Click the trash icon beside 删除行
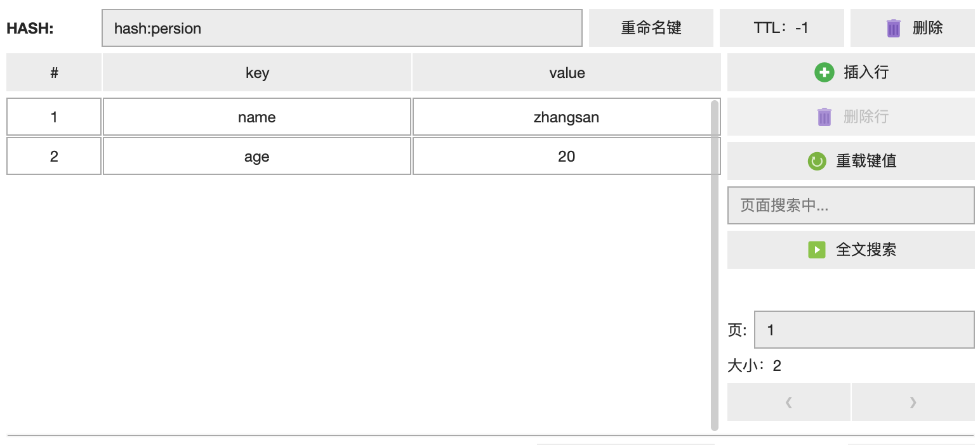980x445 pixels. 824,117
